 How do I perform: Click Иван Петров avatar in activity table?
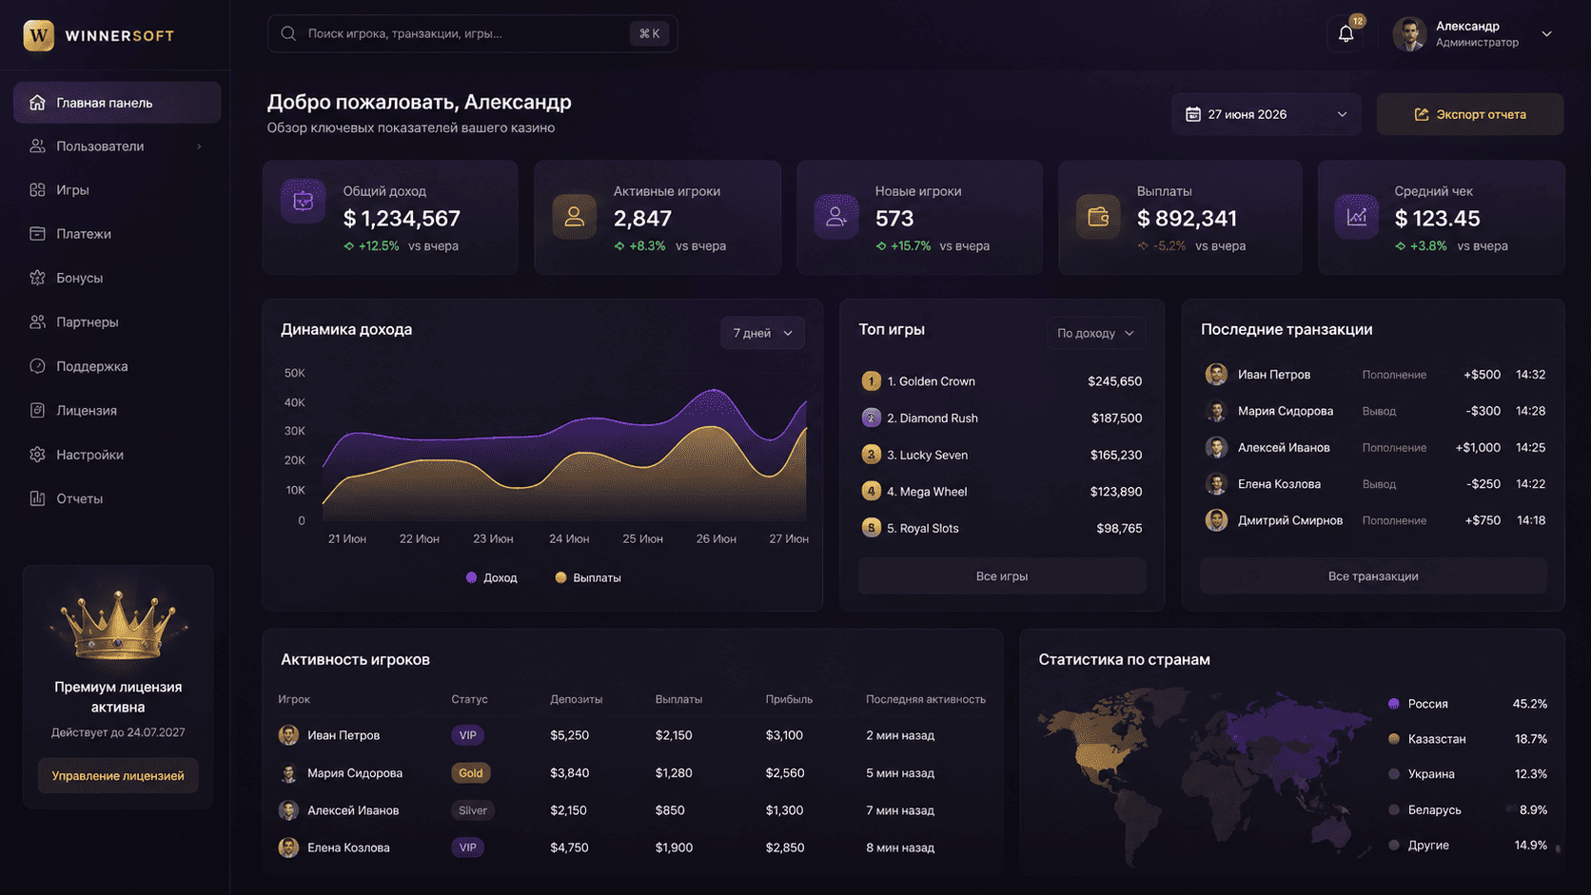pyautogui.click(x=288, y=735)
